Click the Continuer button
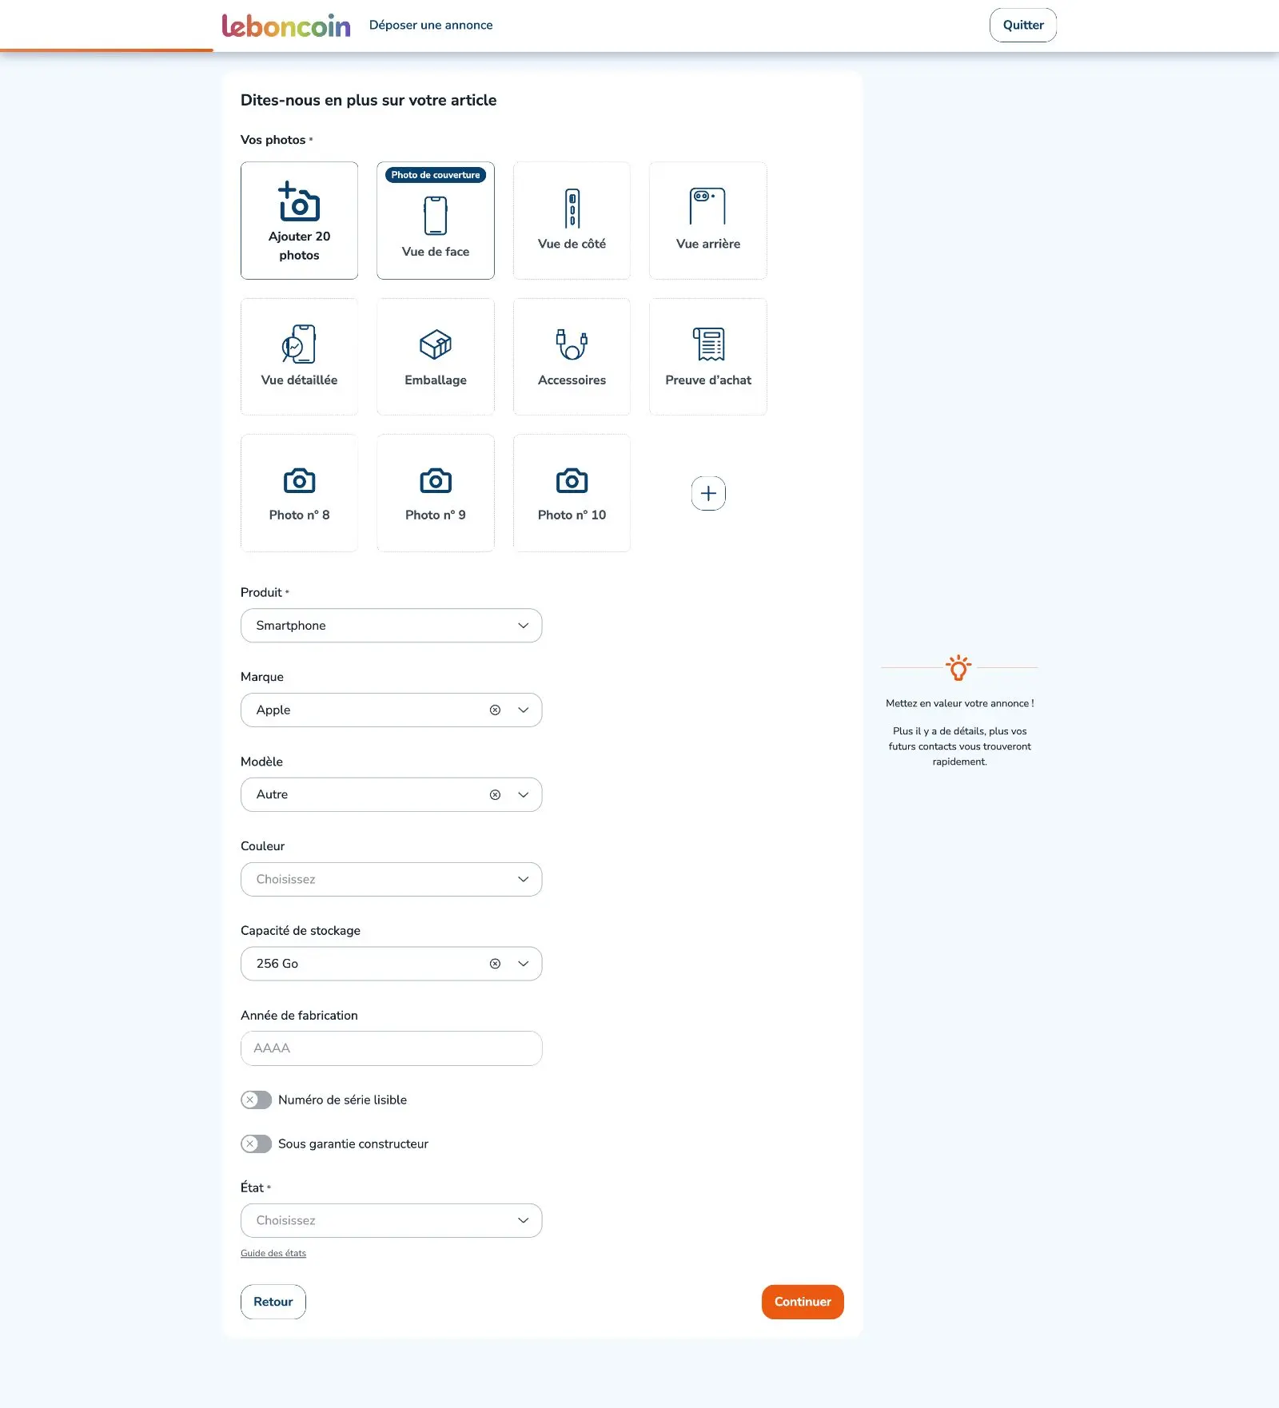 tap(803, 1302)
